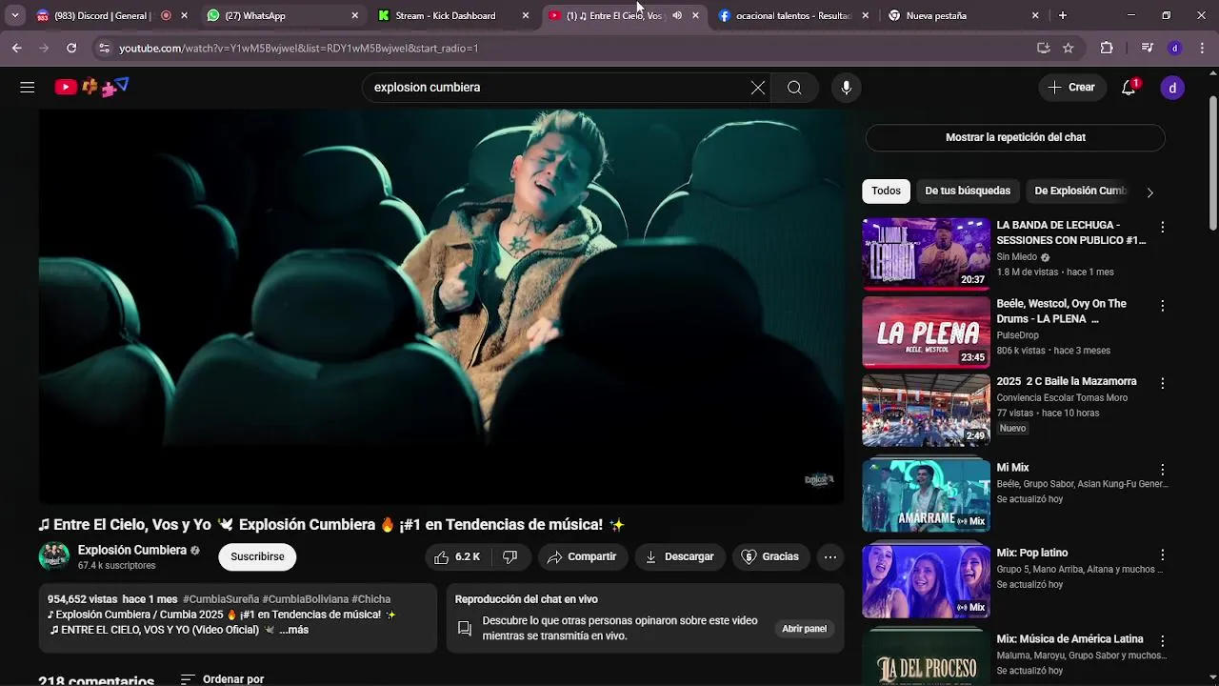Switch to the Facebook ocacional talentos tab
Screen dimensions: 1219x686
click(793, 15)
